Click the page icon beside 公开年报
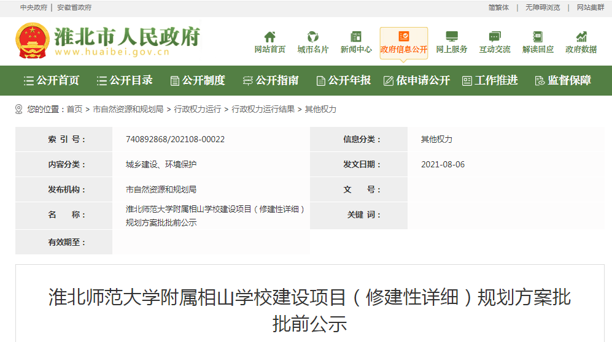This screenshot has height=342, width=612. point(320,81)
